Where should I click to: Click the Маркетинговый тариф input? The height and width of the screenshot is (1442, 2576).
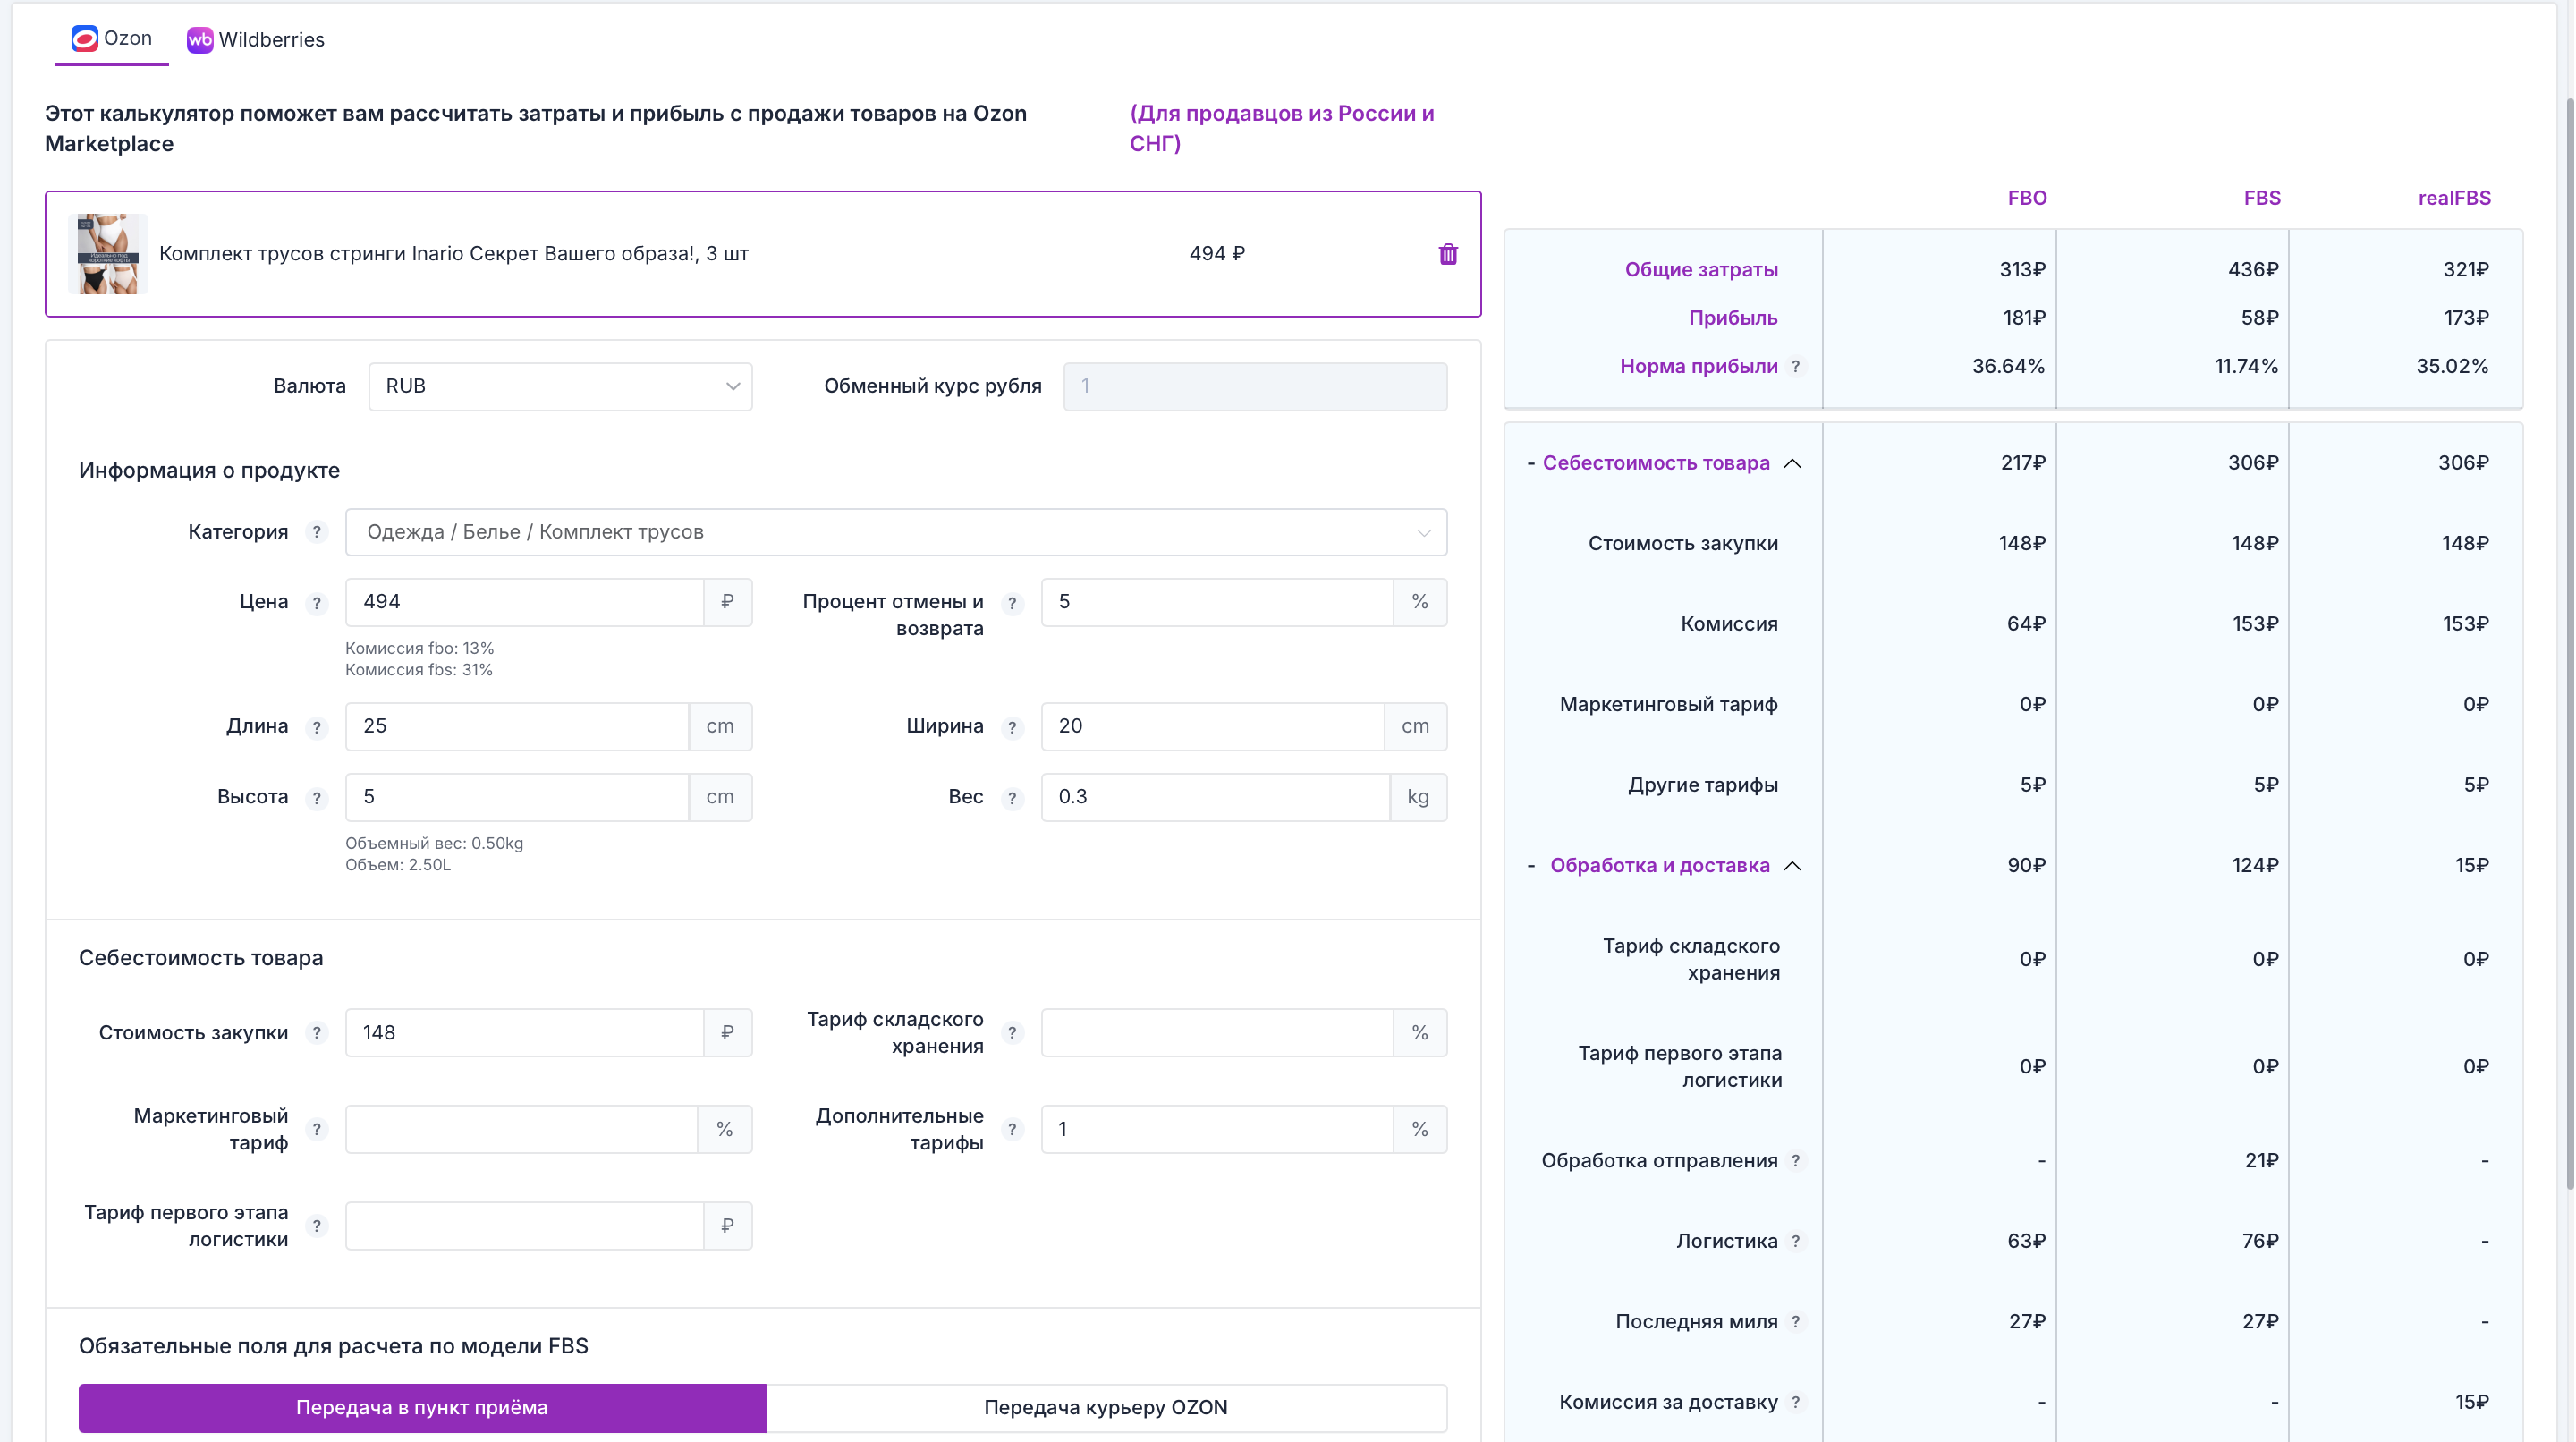point(522,1129)
